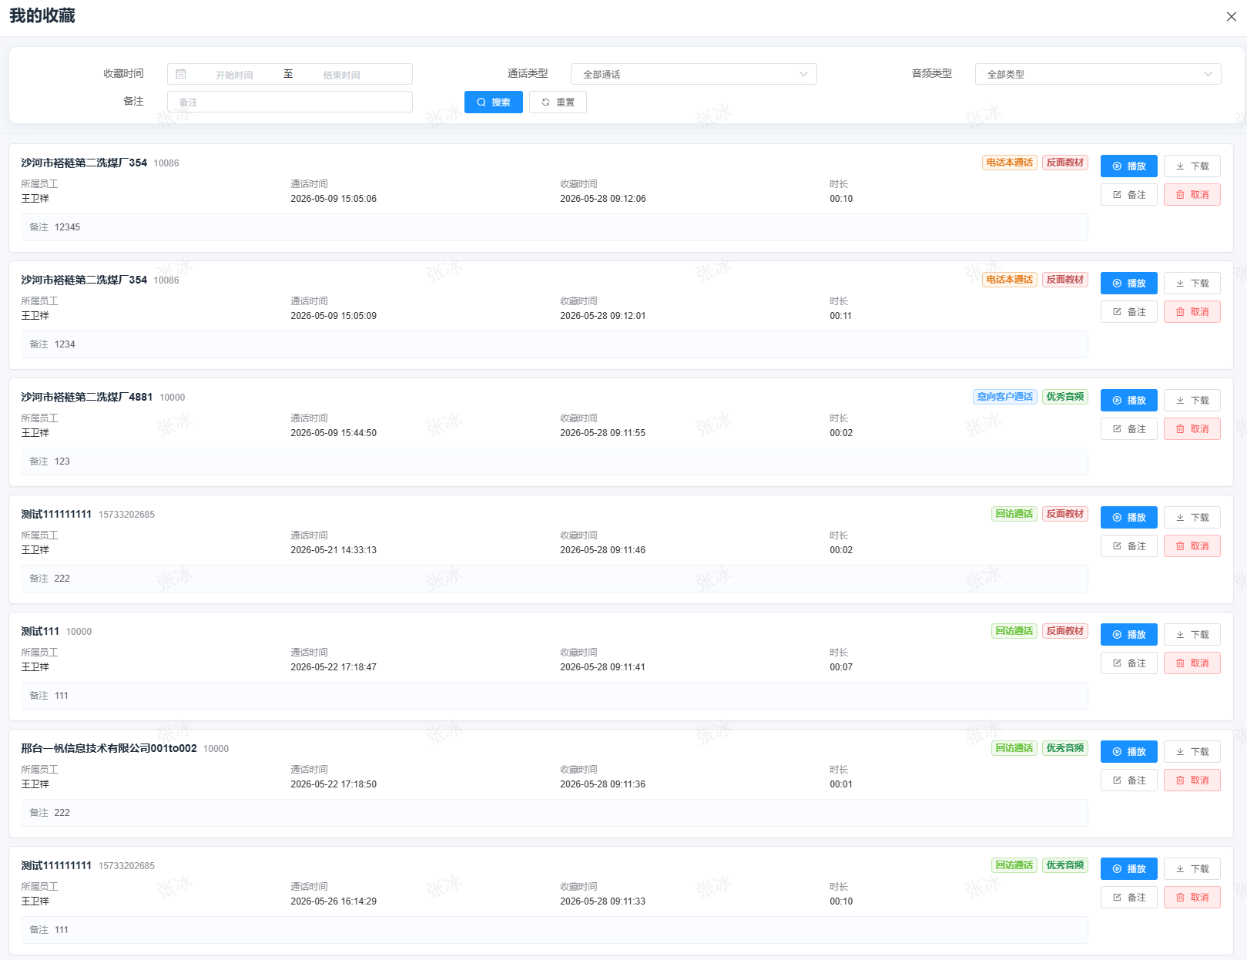Download the recording collected at 09:11:33

1192,868
